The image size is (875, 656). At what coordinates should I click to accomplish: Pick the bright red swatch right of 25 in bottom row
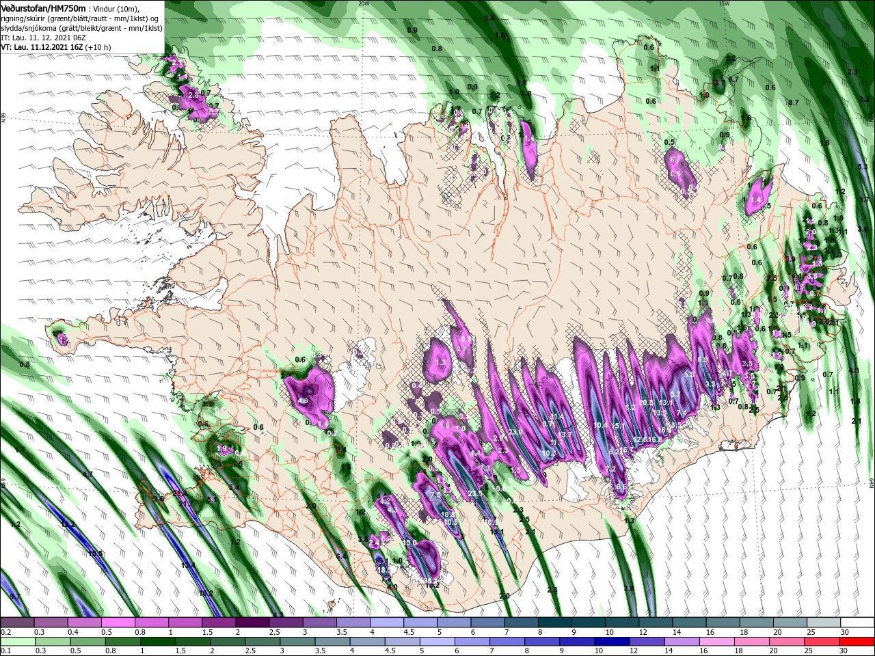857,642
